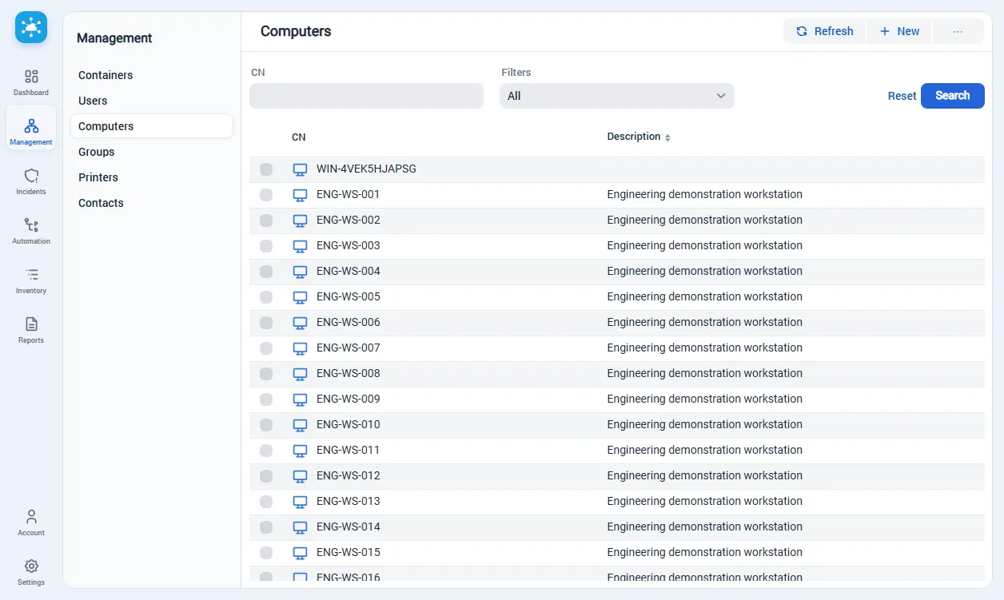Click the CN search input field
The height and width of the screenshot is (600, 1004).
click(366, 96)
